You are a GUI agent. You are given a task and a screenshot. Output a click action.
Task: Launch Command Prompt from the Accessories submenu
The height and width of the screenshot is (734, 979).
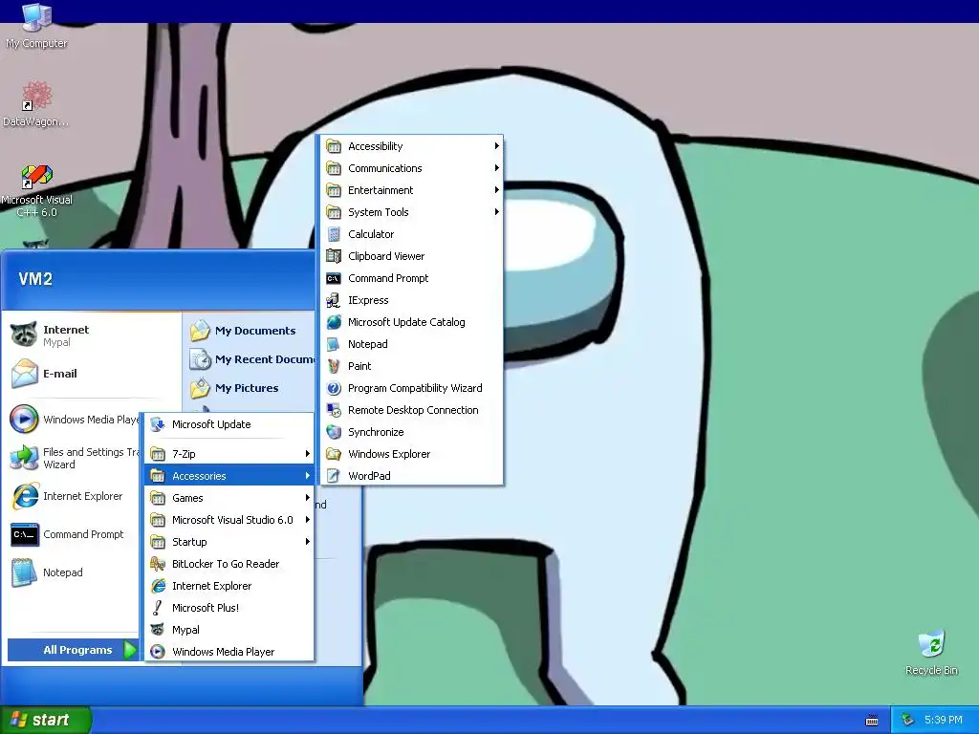411,278
